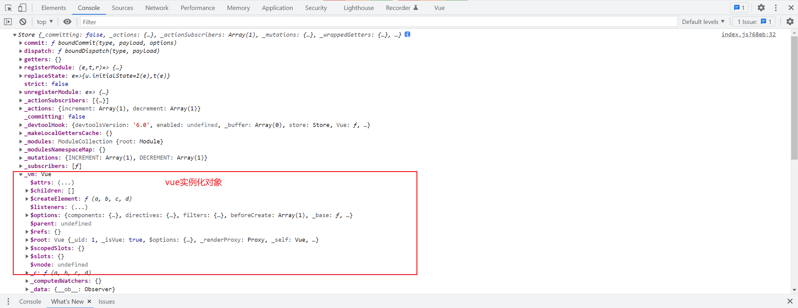The width and height of the screenshot is (798, 308).
Task: Expand the $createElement function
Action: coord(27,199)
